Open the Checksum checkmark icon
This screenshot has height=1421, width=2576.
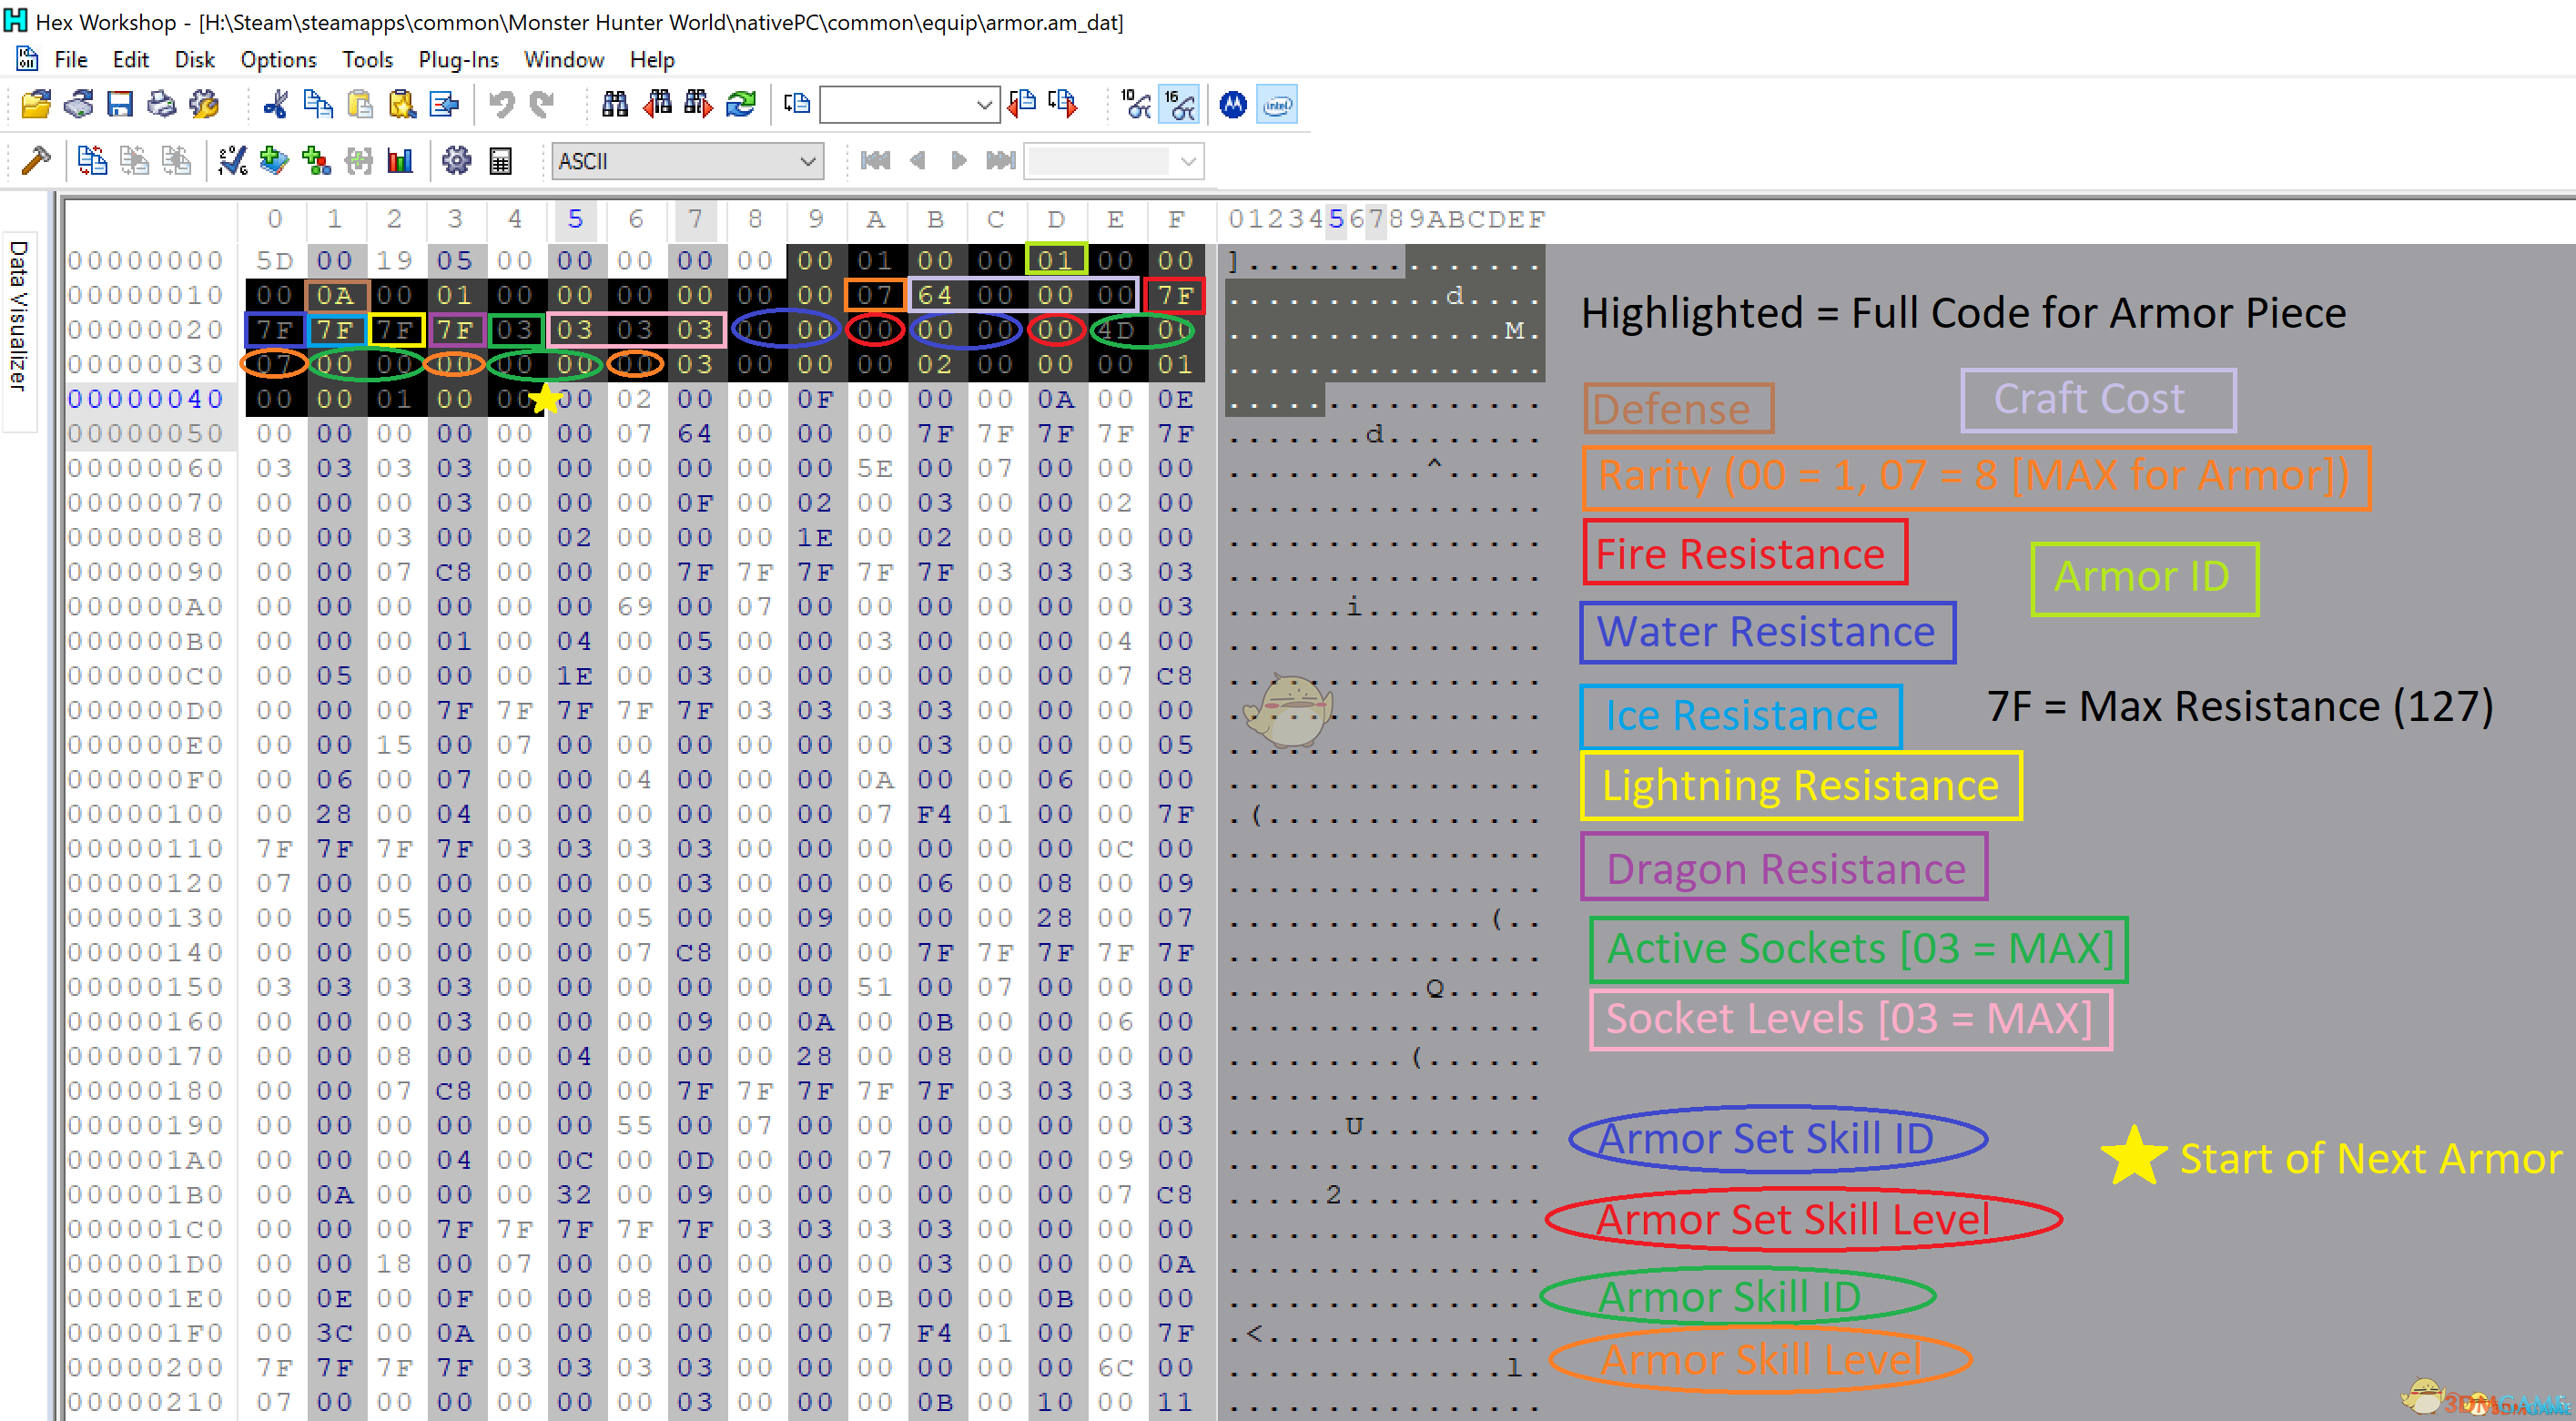pyautogui.click(x=233, y=160)
